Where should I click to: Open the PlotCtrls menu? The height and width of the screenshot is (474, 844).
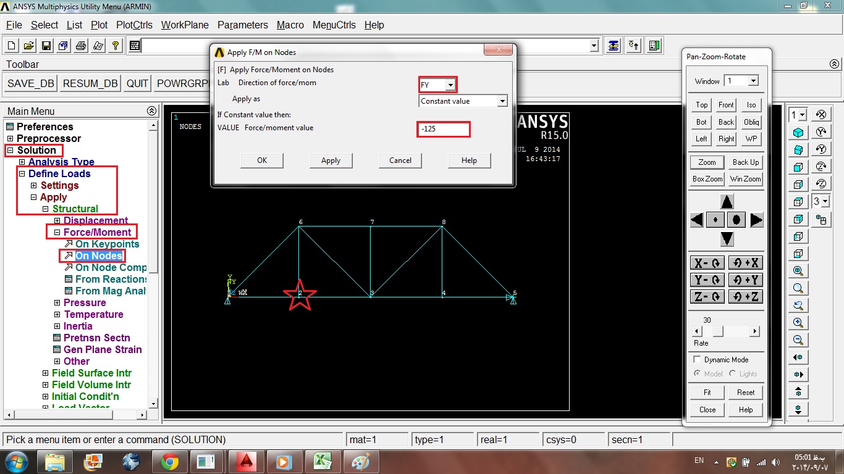coord(134,25)
